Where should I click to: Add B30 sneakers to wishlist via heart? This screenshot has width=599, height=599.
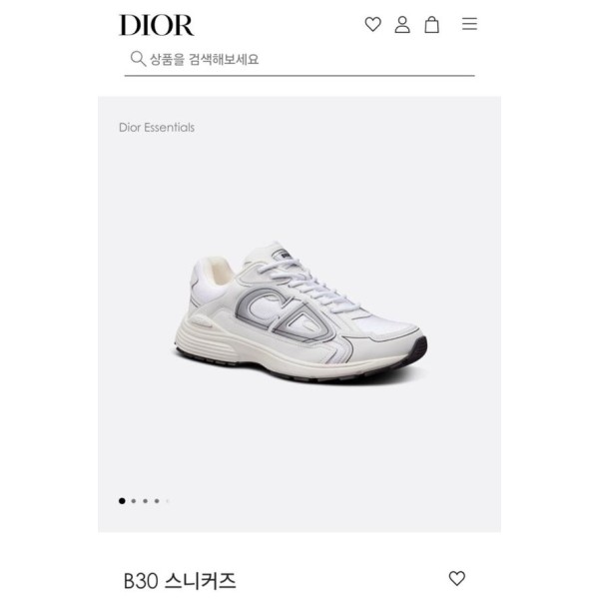tap(457, 578)
